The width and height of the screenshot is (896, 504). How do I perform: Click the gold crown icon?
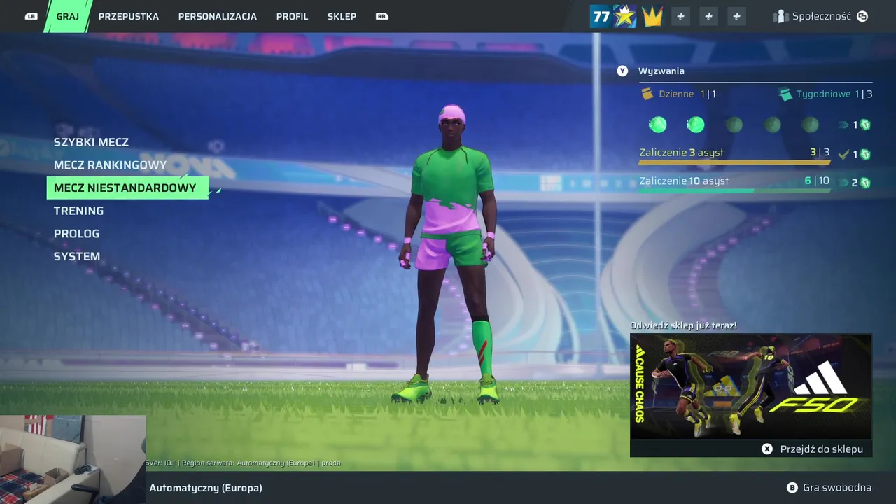click(x=652, y=17)
